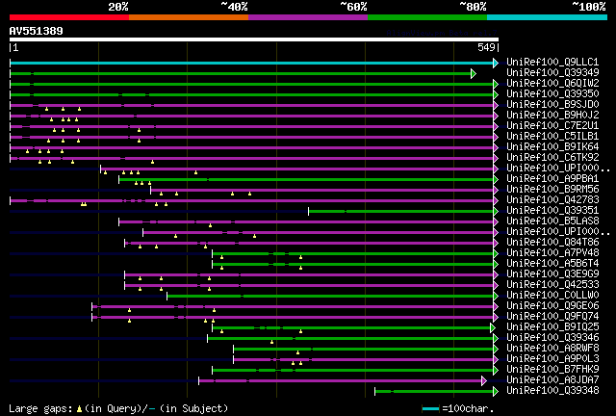The height and width of the screenshot is (416, 616).
Task: Click the arrowhead ending the Q42783 alignment
Action: [496, 201]
